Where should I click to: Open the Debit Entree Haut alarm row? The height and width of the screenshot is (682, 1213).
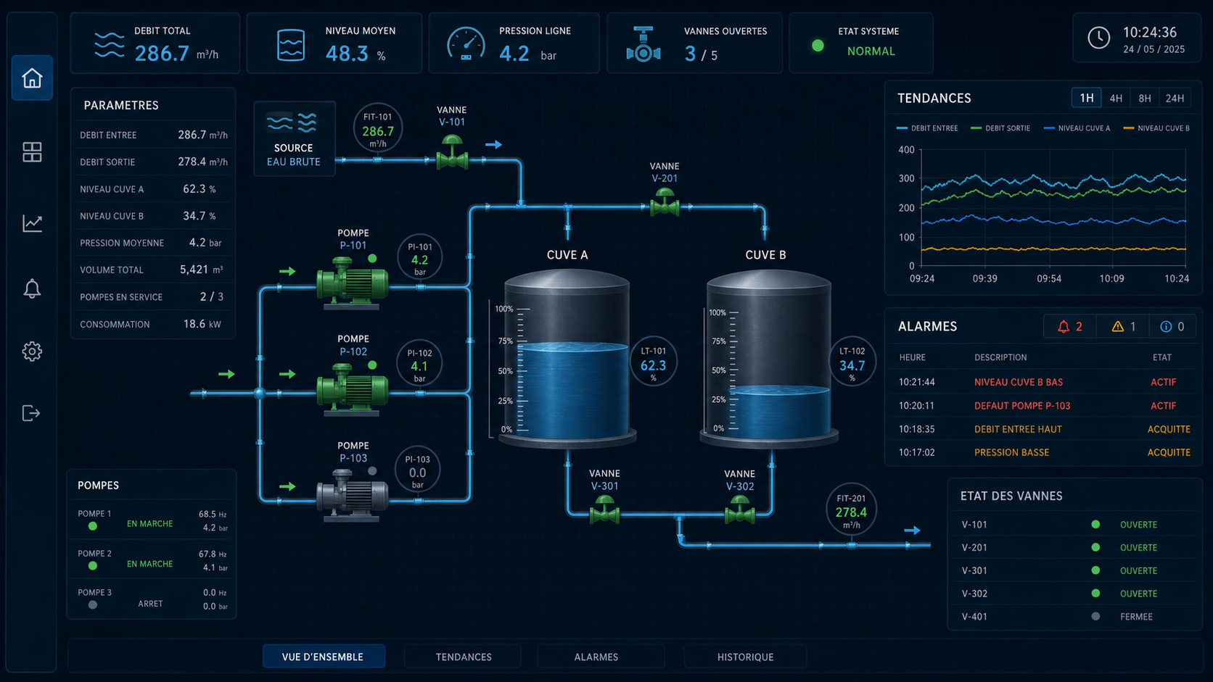[x=1043, y=429]
